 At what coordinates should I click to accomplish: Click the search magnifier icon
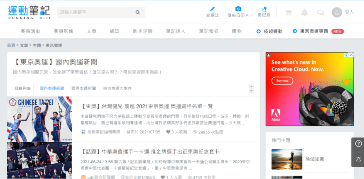(x=138, y=12)
